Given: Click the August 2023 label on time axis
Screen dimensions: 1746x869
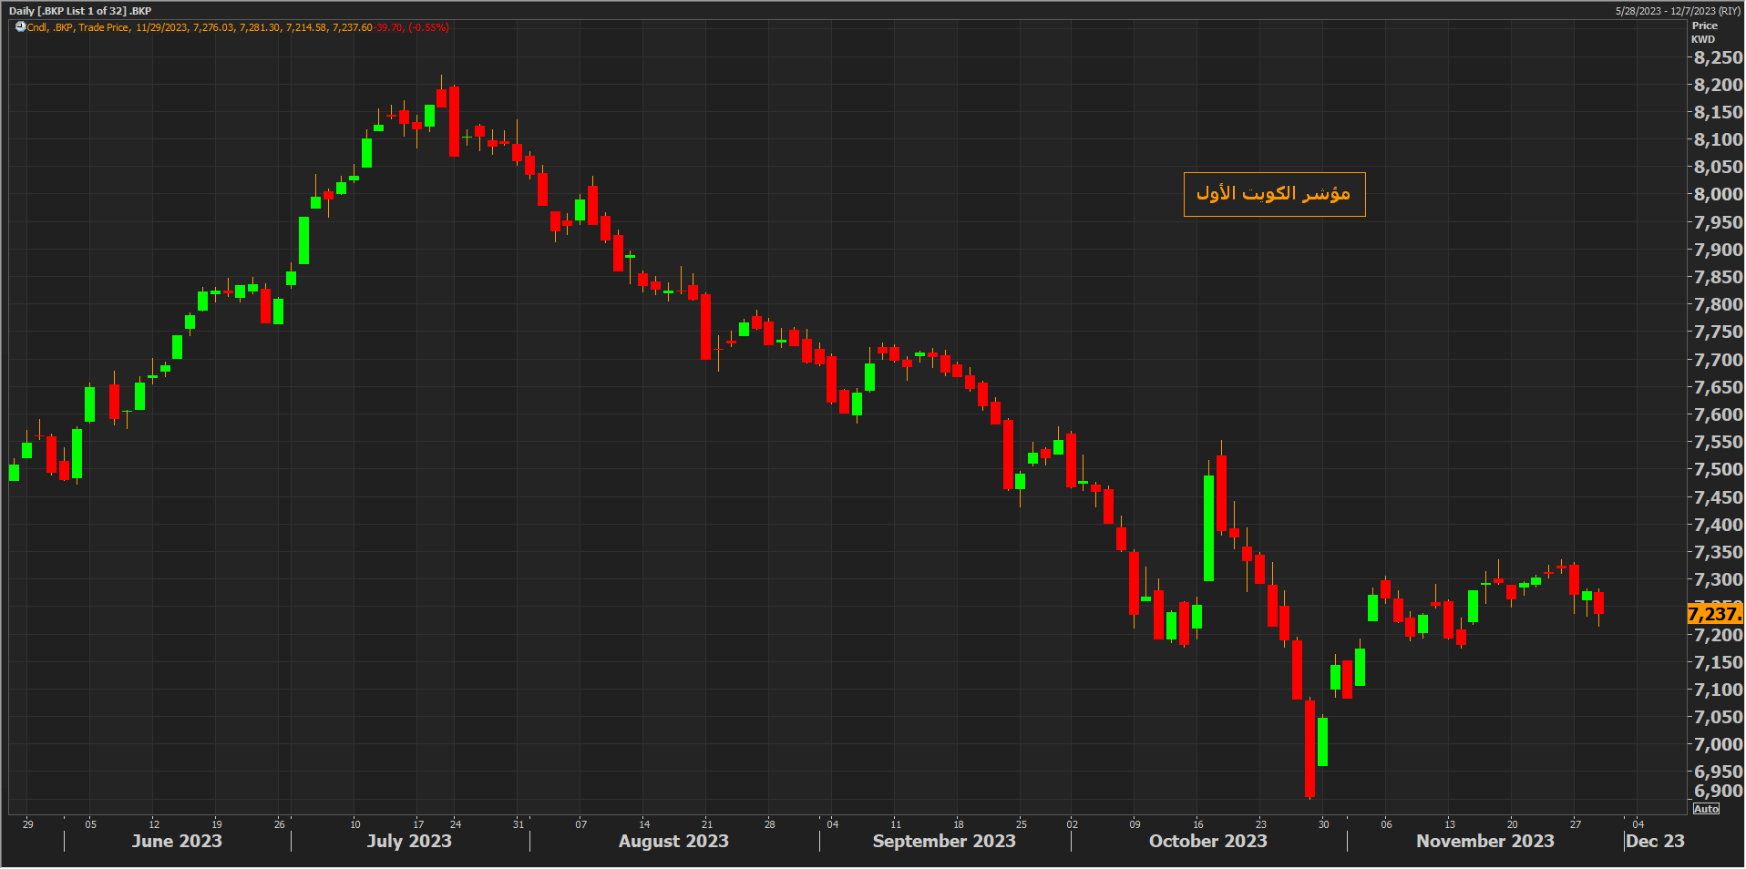Looking at the screenshot, I should pyautogui.click(x=673, y=841).
